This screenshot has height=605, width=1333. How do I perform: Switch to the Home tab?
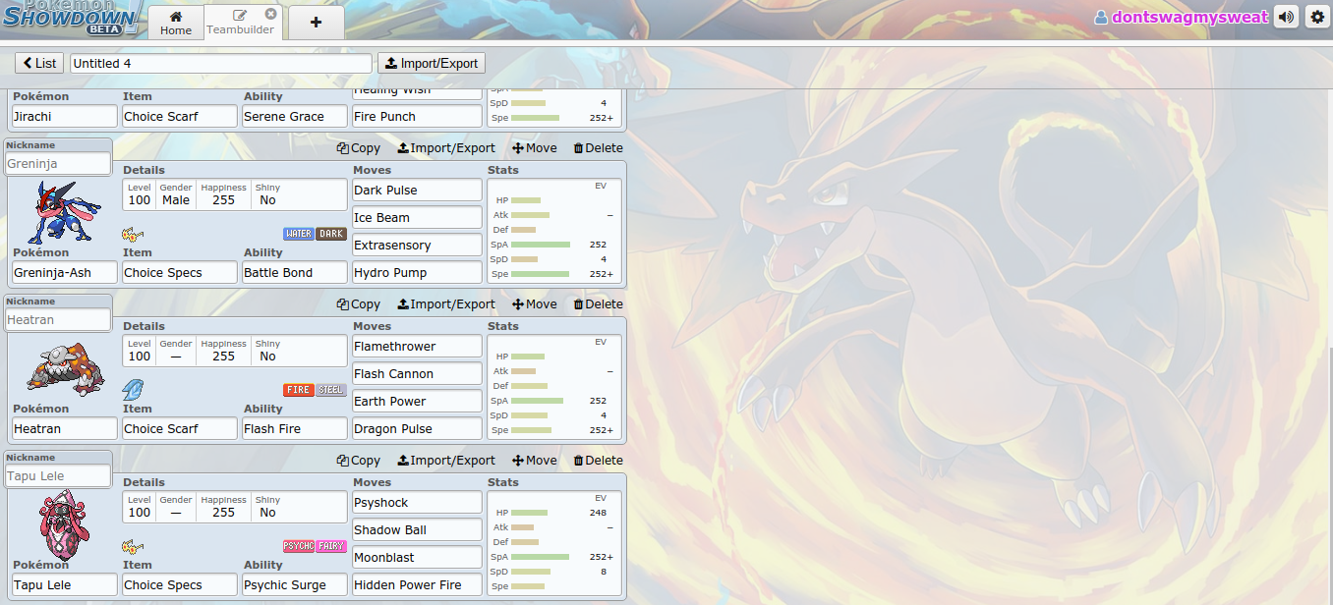point(176,23)
